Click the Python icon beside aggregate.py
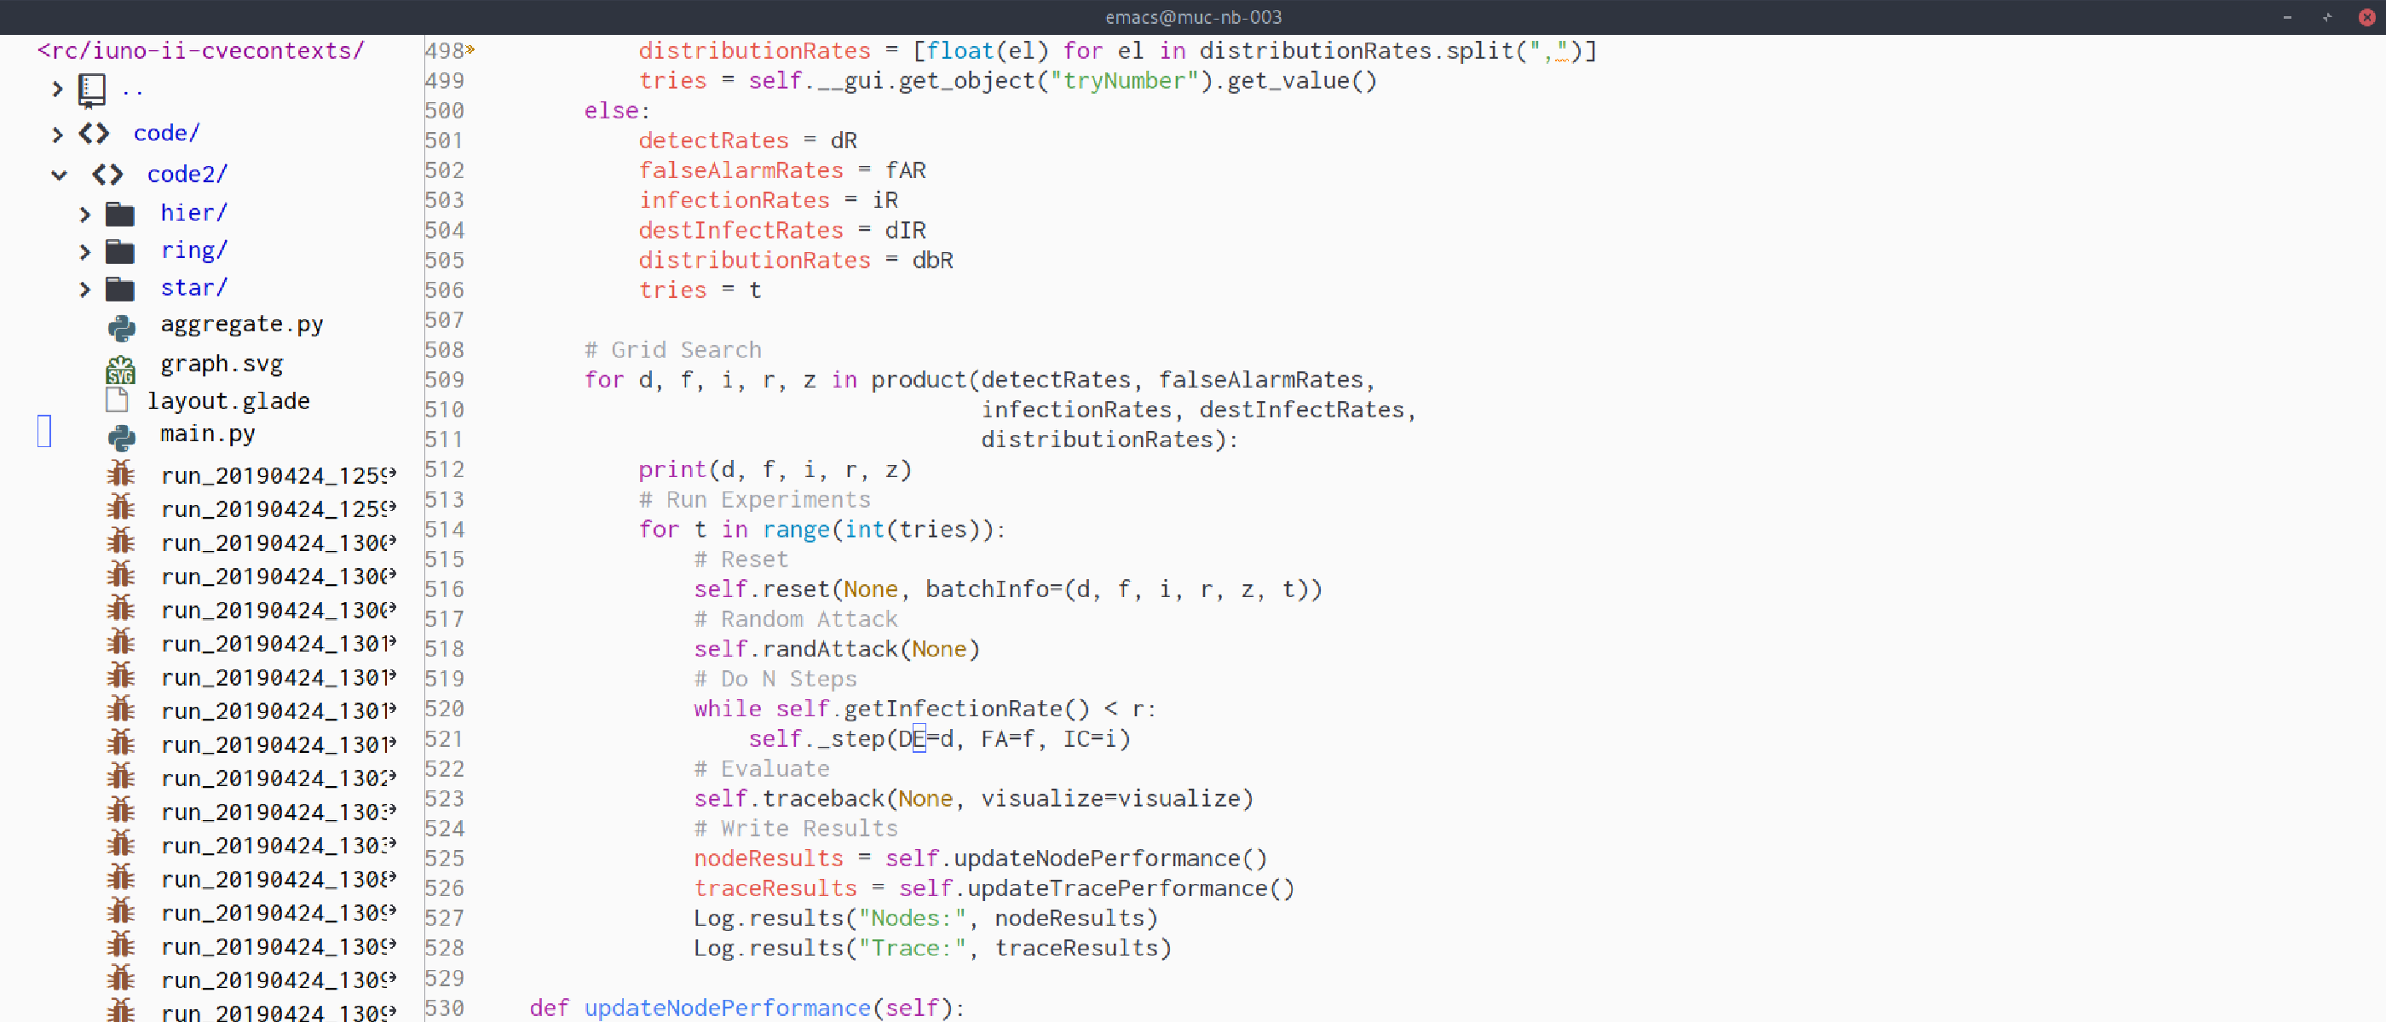 [x=121, y=325]
